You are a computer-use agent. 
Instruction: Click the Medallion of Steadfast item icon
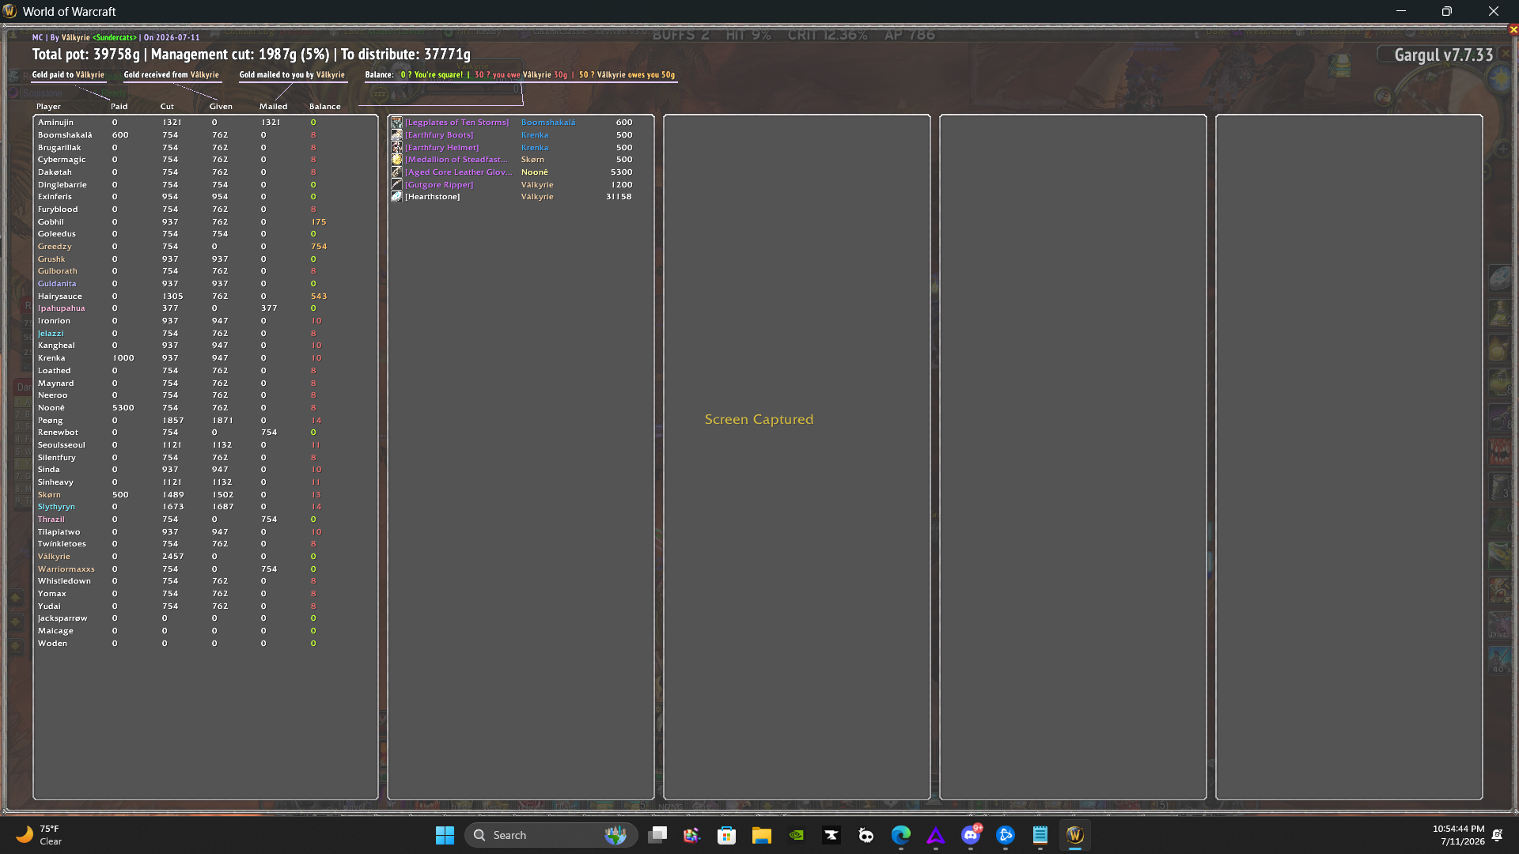point(396,160)
